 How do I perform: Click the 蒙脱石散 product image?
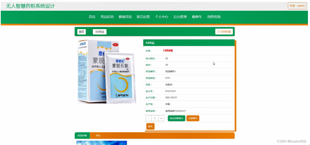[x=107, y=72]
